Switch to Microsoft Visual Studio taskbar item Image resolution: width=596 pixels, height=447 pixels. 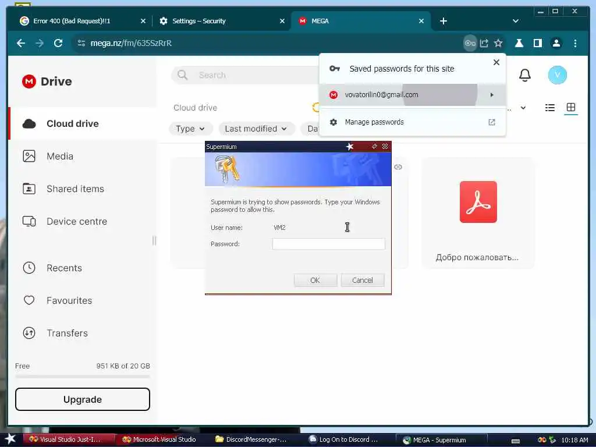(159, 439)
